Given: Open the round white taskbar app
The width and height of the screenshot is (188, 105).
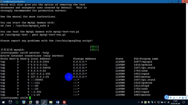Looking at the screenshot, I should tap(37, 102).
